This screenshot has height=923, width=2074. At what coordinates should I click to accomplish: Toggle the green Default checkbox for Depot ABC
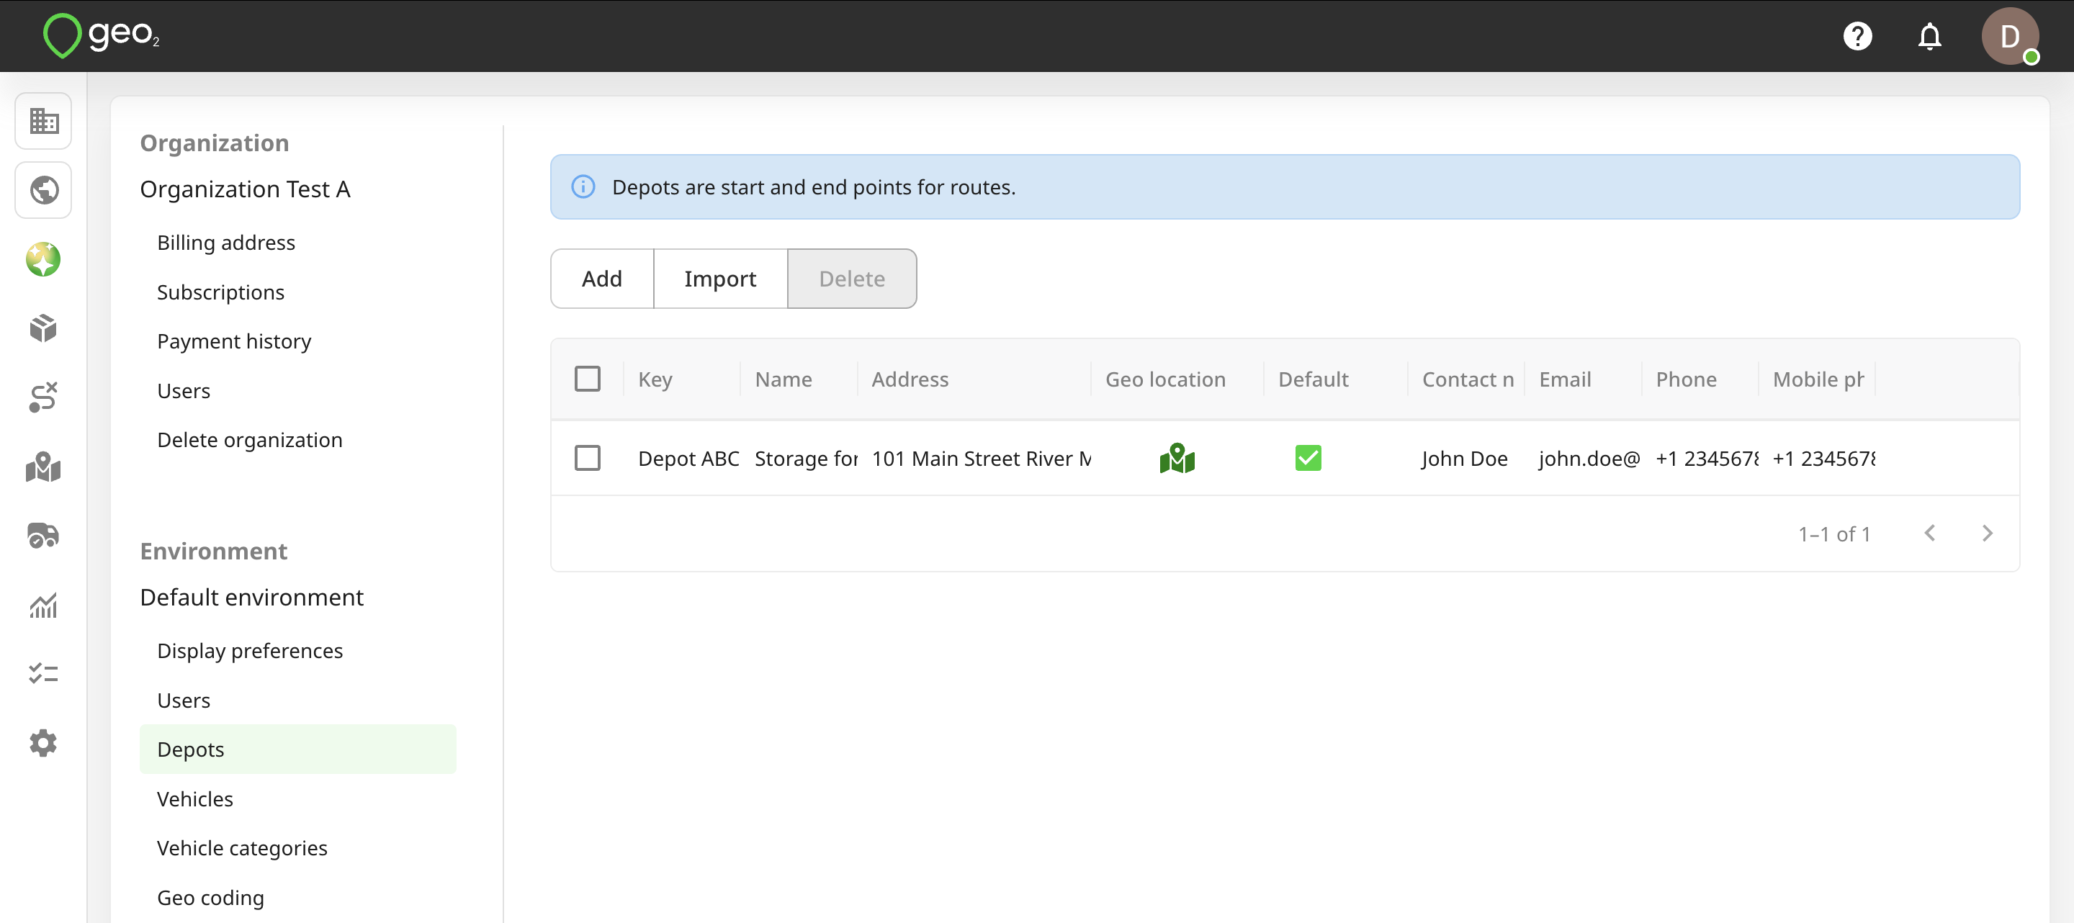(x=1308, y=458)
